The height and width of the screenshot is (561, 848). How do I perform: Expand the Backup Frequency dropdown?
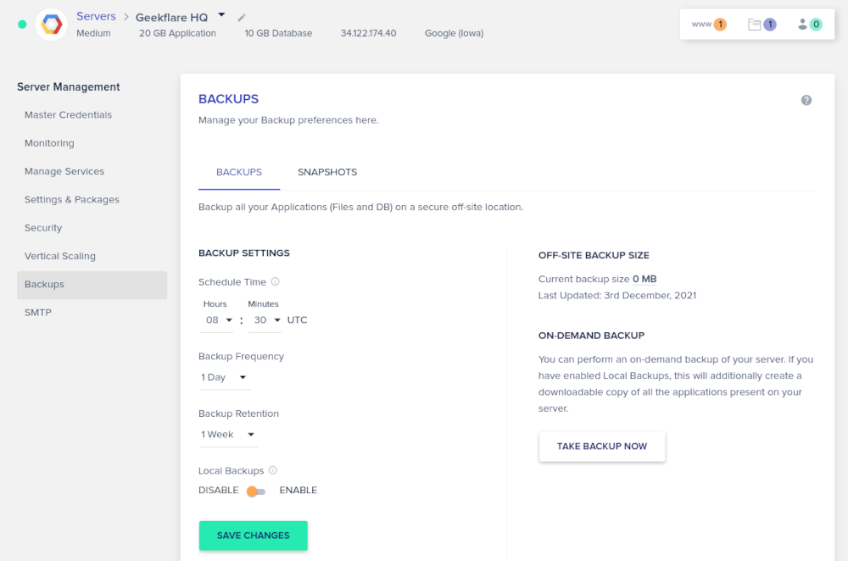(224, 377)
